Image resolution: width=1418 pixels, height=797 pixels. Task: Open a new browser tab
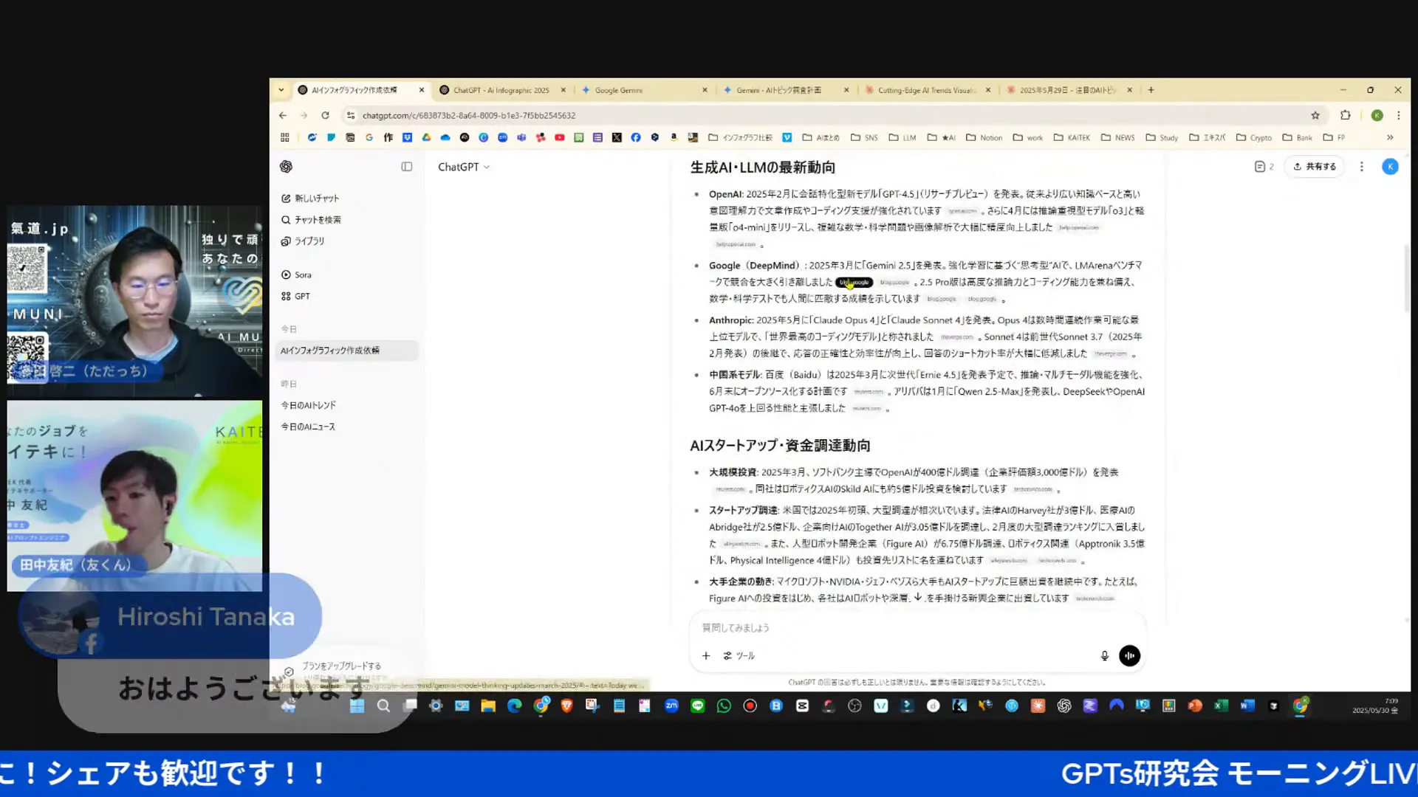(1151, 90)
